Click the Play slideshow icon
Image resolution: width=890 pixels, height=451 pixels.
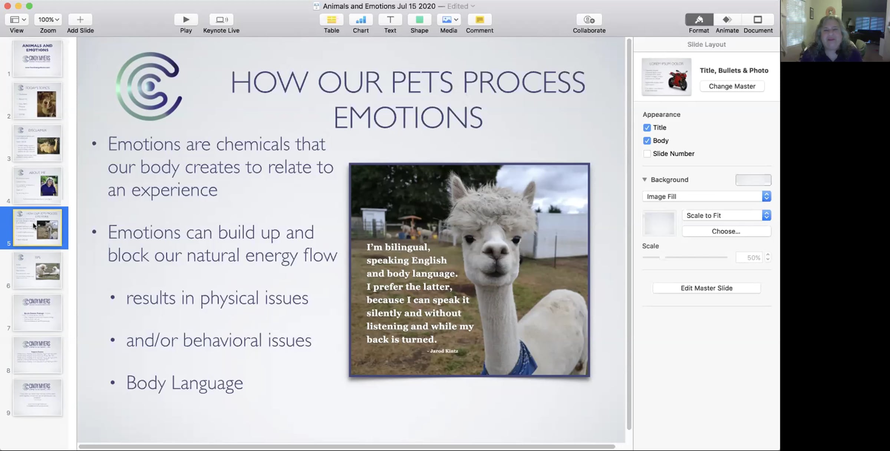(186, 20)
